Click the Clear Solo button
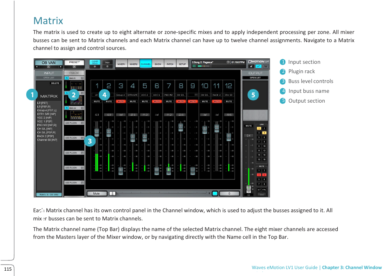The image size is (391, 276). click(x=95, y=62)
